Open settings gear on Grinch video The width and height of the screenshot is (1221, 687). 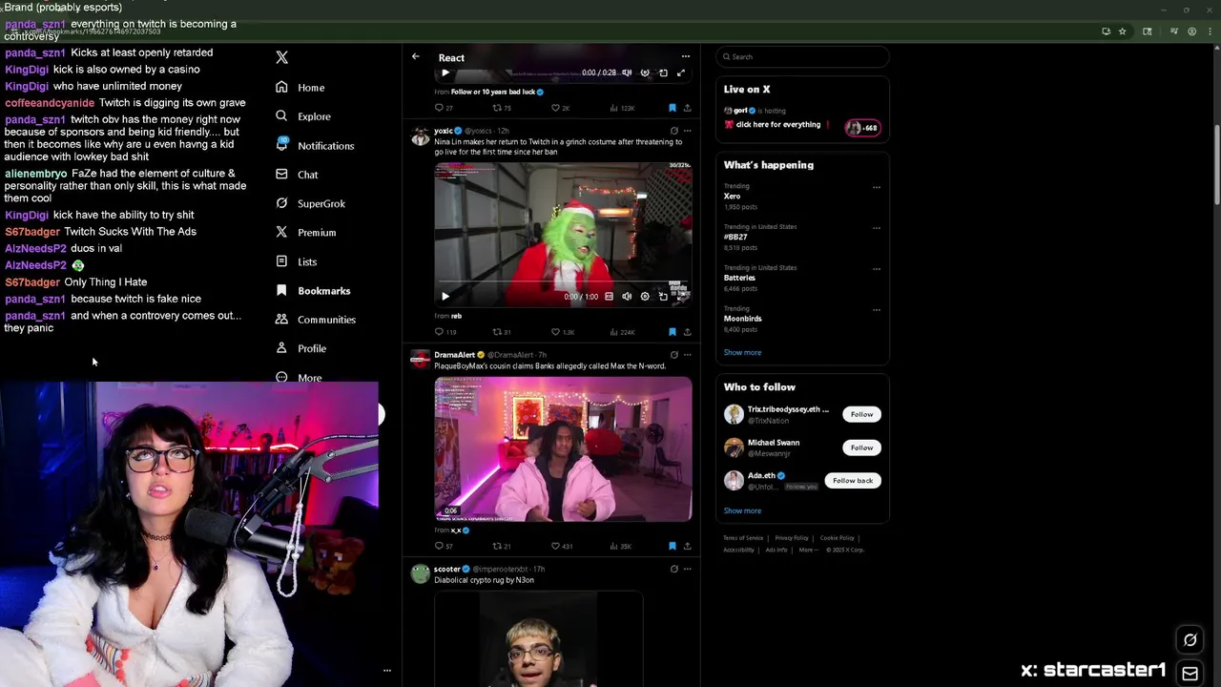click(645, 297)
